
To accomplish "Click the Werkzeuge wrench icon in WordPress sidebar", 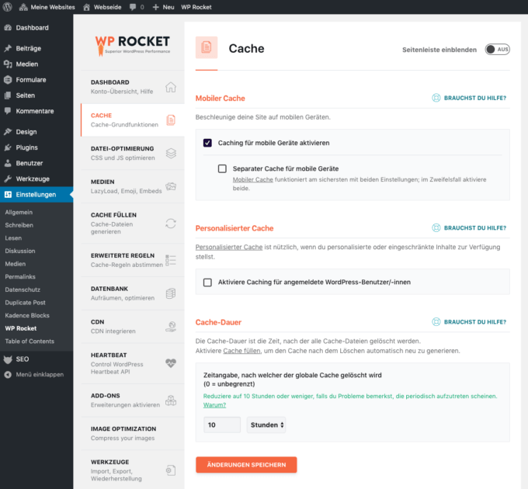I will pyautogui.click(x=8, y=179).
